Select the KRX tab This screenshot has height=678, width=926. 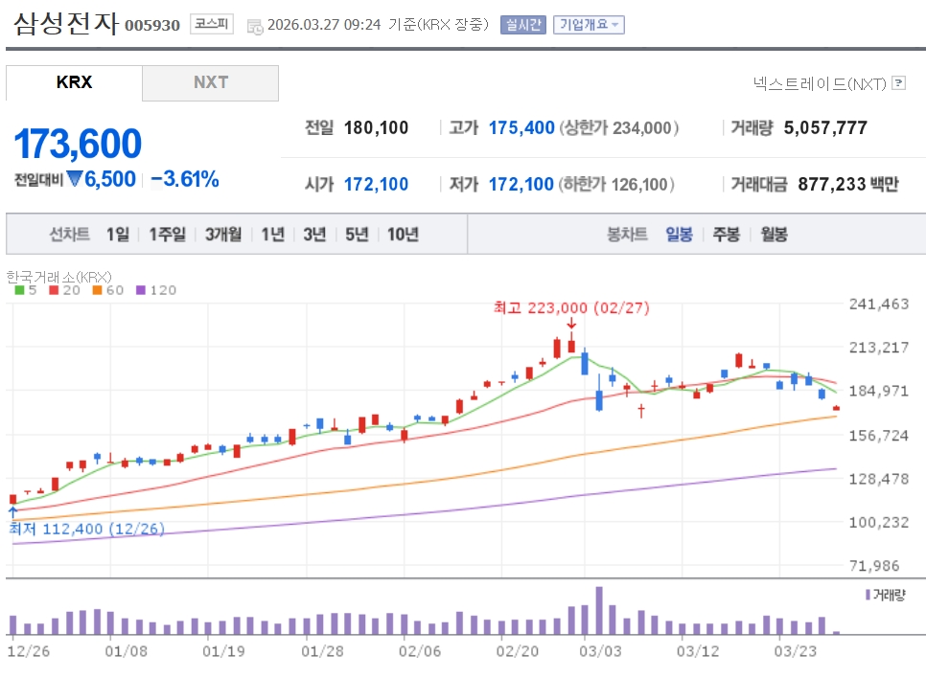pos(74,82)
